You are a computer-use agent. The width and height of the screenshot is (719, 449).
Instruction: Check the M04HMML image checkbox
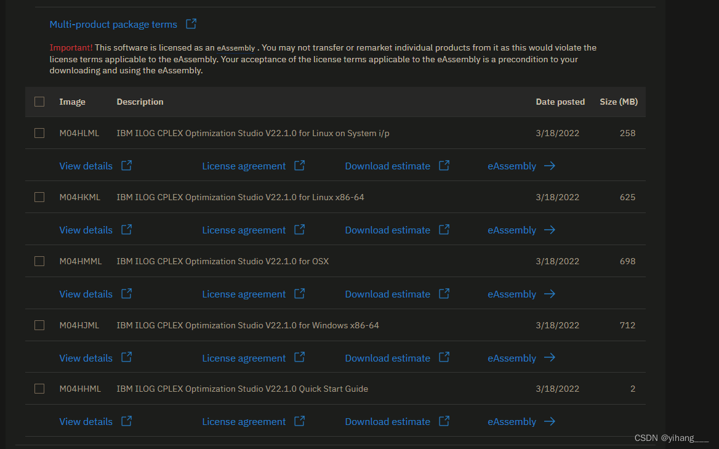click(39, 261)
